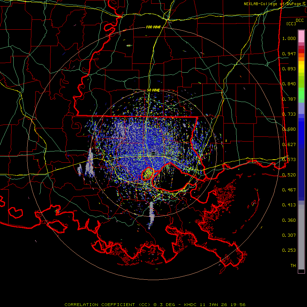Click the gray bottom segment of color bar
The image size is (307, 307).
tap(301, 237)
